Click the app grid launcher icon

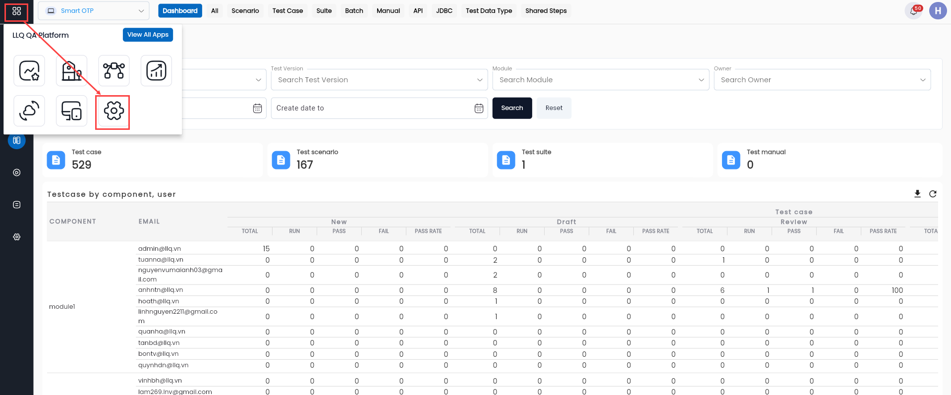pyautogui.click(x=16, y=11)
